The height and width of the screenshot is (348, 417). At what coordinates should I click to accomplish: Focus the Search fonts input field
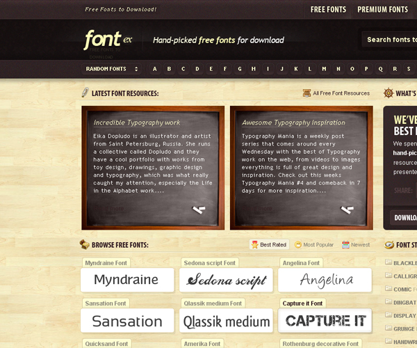(390, 40)
